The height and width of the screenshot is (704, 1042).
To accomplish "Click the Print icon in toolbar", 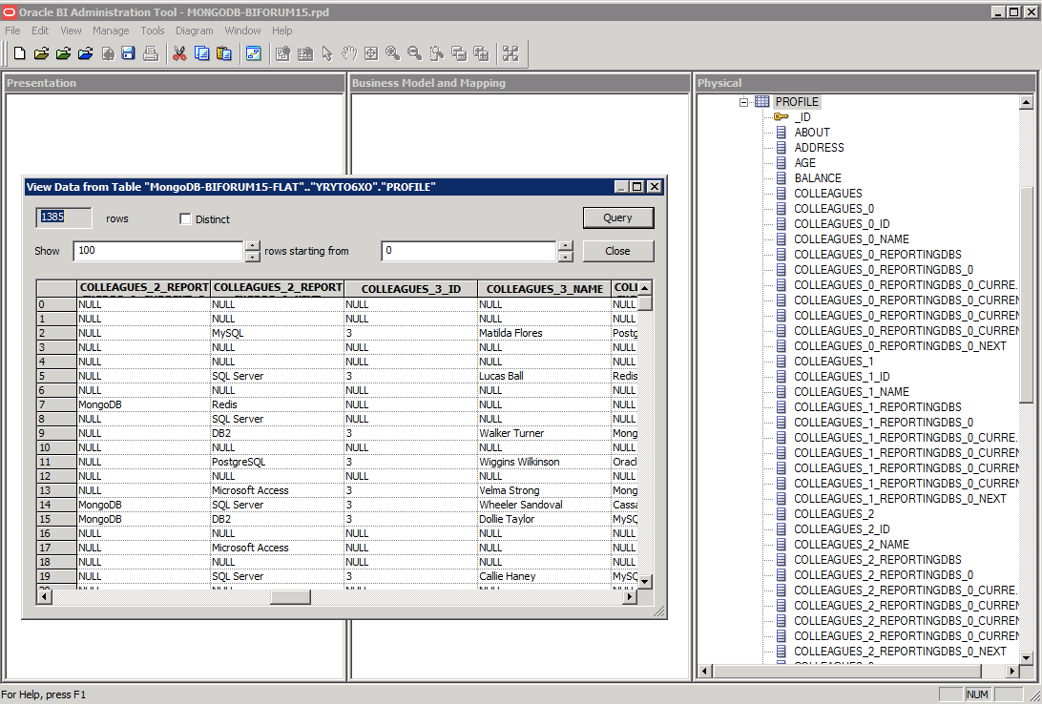I will pyautogui.click(x=150, y=53).
